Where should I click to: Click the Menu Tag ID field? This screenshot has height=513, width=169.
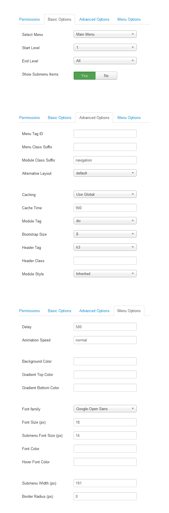point(105,134)
